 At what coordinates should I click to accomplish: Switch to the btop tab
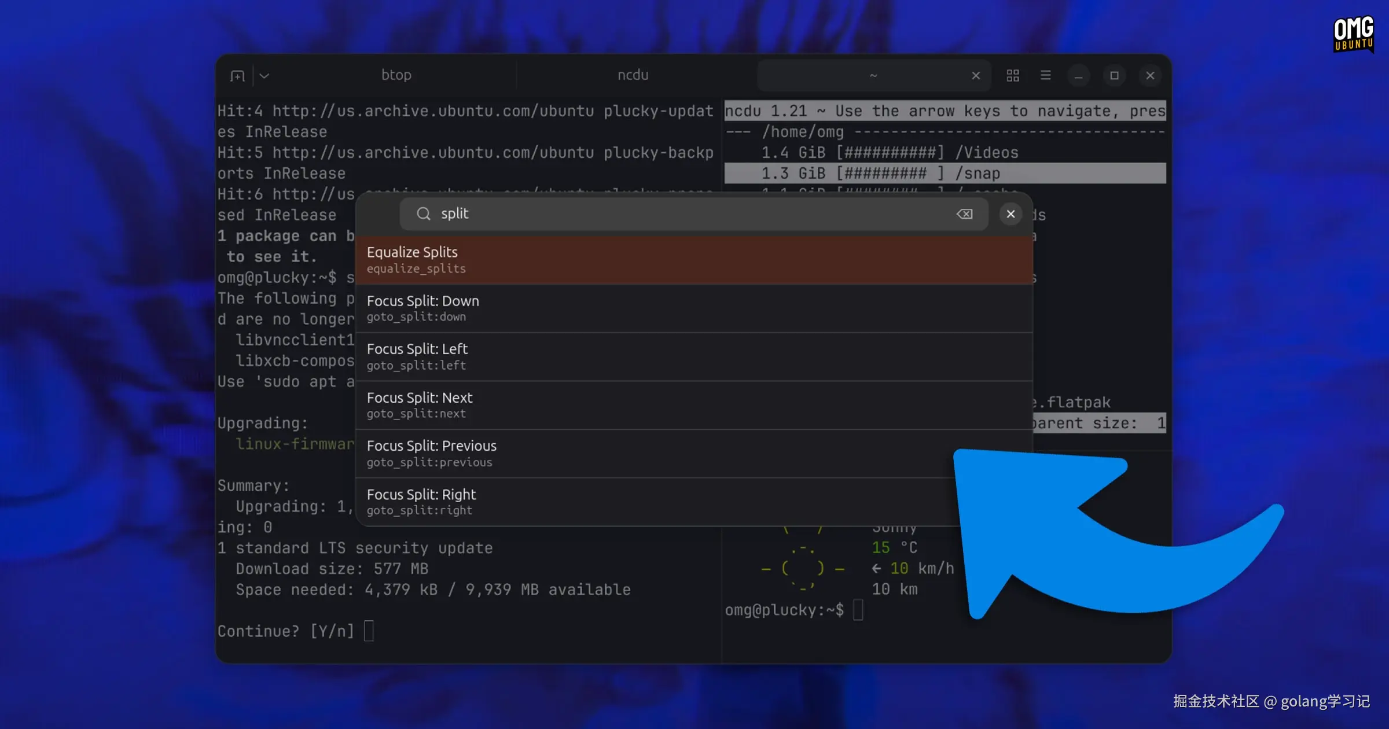[x=396, y=75]
